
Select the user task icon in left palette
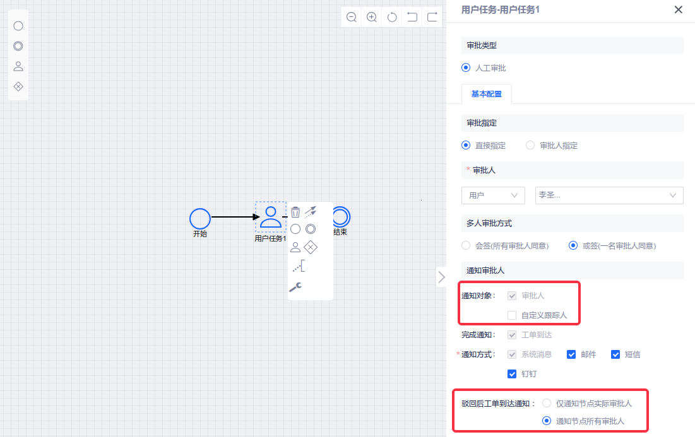point(18,66)
